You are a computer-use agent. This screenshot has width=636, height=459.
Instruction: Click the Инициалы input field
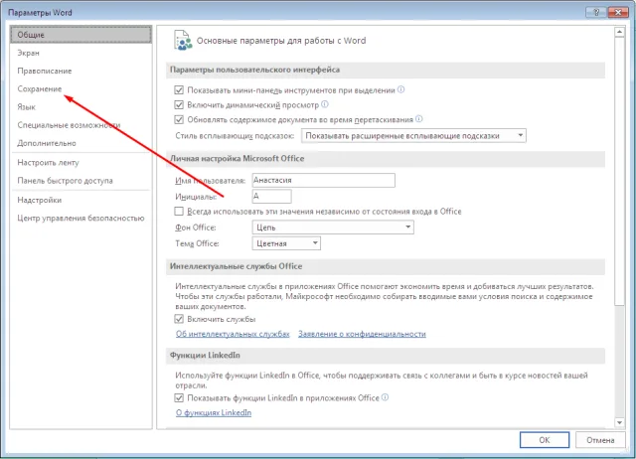pos(271,197)
